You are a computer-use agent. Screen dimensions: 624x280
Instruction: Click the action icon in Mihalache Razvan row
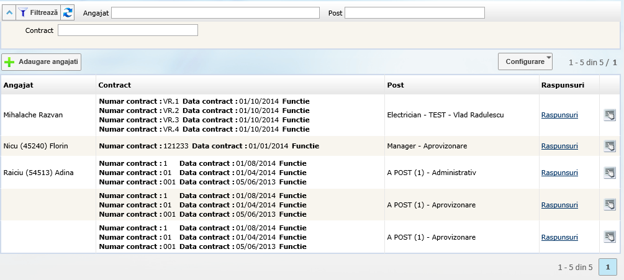[610, 115]
